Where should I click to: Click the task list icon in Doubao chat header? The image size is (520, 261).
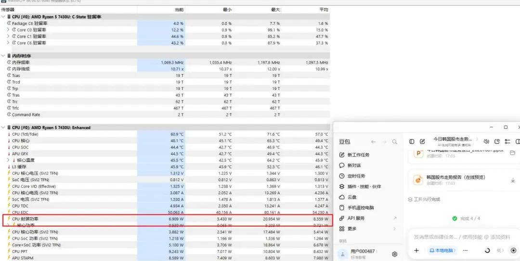click(x=507, y=141)
